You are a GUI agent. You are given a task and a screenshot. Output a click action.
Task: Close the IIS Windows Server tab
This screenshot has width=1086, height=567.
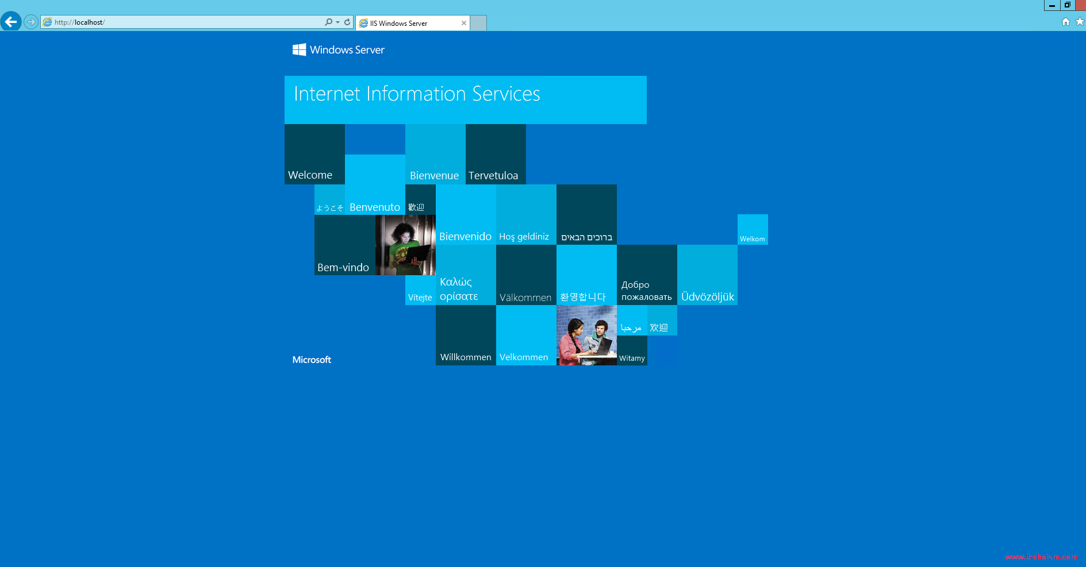click(x=464, y=23)
